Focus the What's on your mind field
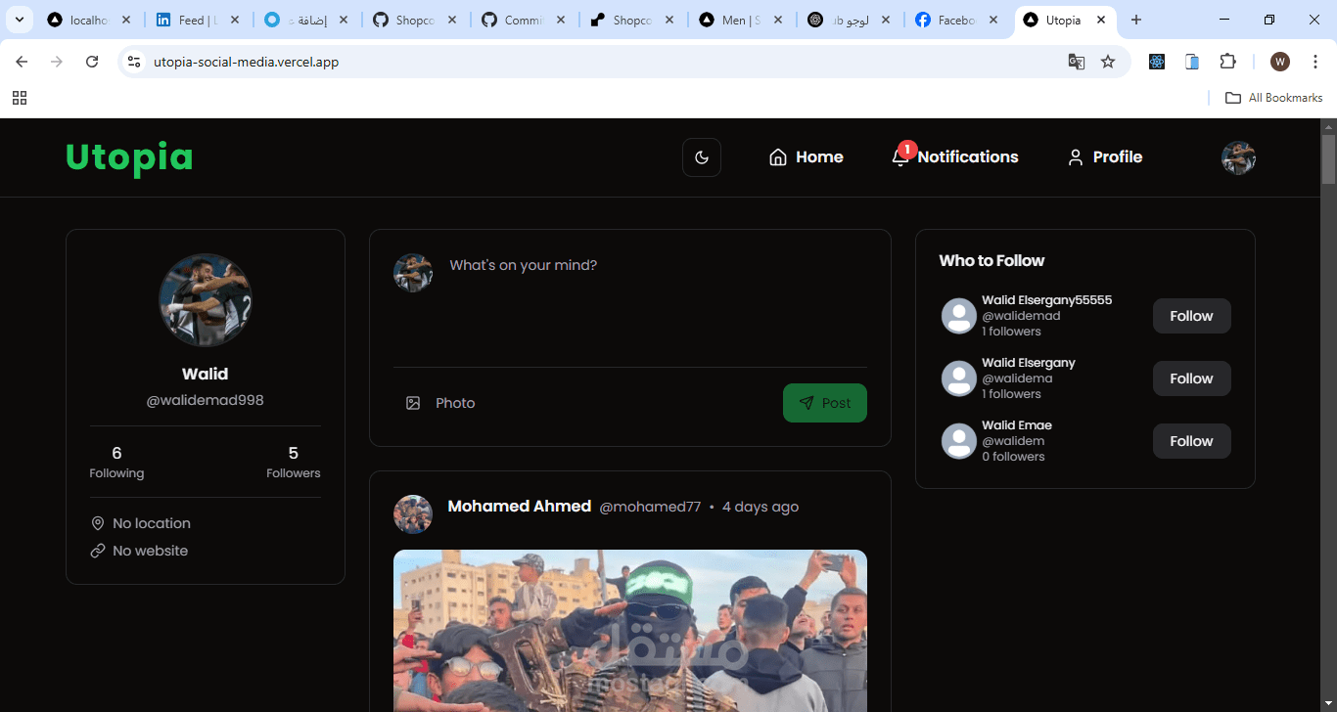Screen dimensions: 1337x712 click(658, 303)
